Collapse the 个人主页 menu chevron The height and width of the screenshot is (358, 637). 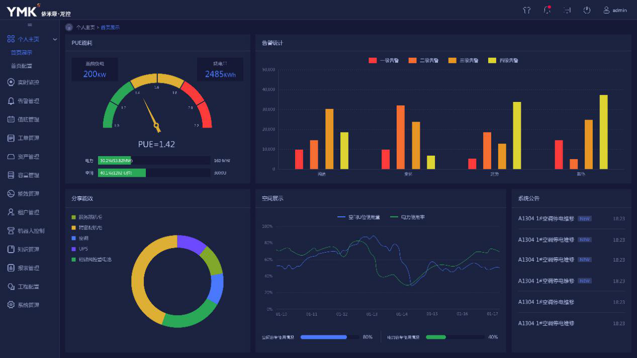coord(55,39)
